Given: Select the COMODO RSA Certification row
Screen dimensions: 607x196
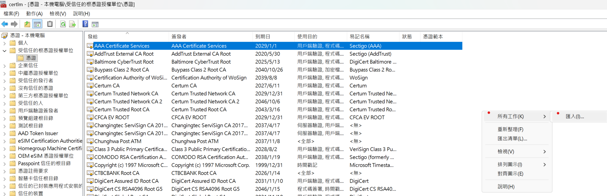Looking at the screenshot, I should [x=274, y=157].
